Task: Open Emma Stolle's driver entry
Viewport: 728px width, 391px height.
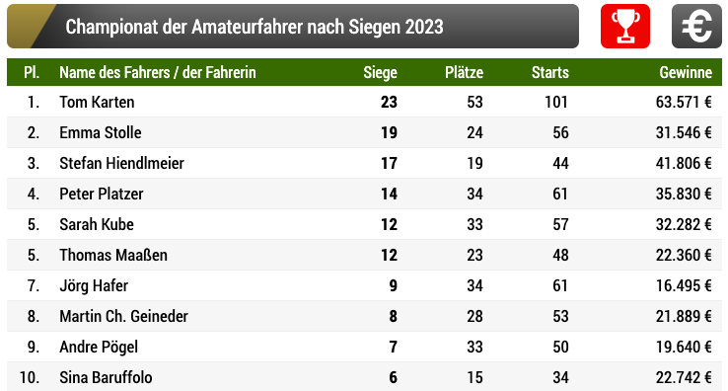Action: coord(101,132)
